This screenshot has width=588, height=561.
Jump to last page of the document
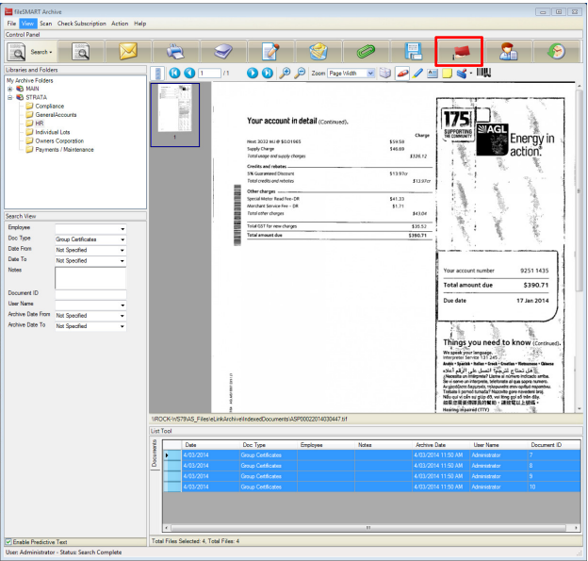[x=268, y=73]
